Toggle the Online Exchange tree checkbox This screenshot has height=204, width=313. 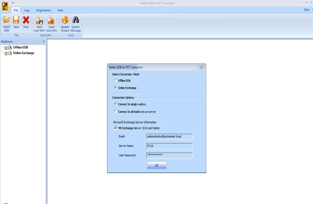click(x=6, y=53)
